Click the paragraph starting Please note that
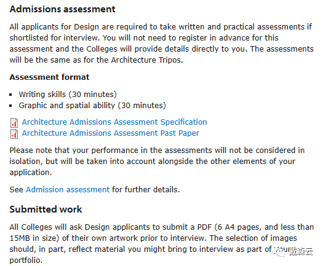The height and width of the screenshot is (266, 323). [157, 162]
